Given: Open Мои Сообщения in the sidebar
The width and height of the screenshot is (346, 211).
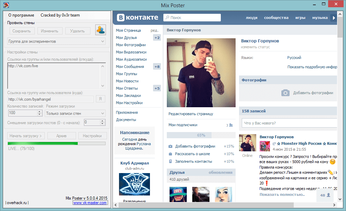Looking at the screenshot, I should click(x=130, y=67).
